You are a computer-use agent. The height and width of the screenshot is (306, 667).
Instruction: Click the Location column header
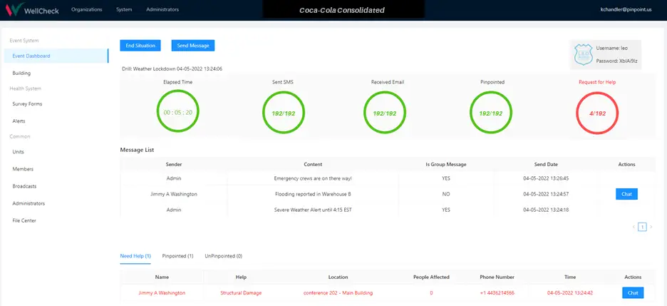pyautogui.click(x=338, y=277)
